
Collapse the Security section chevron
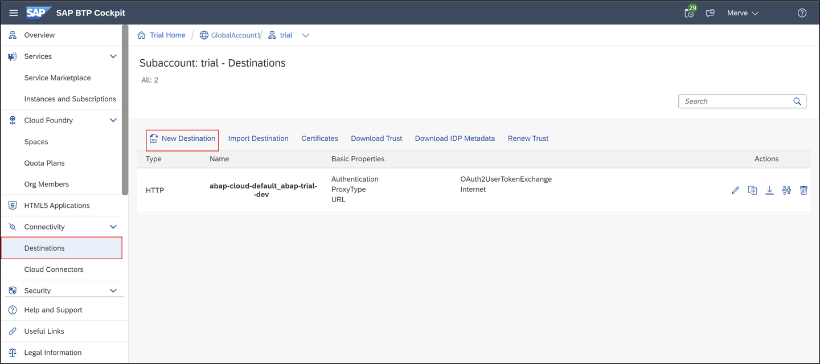(x=113, y=291)
